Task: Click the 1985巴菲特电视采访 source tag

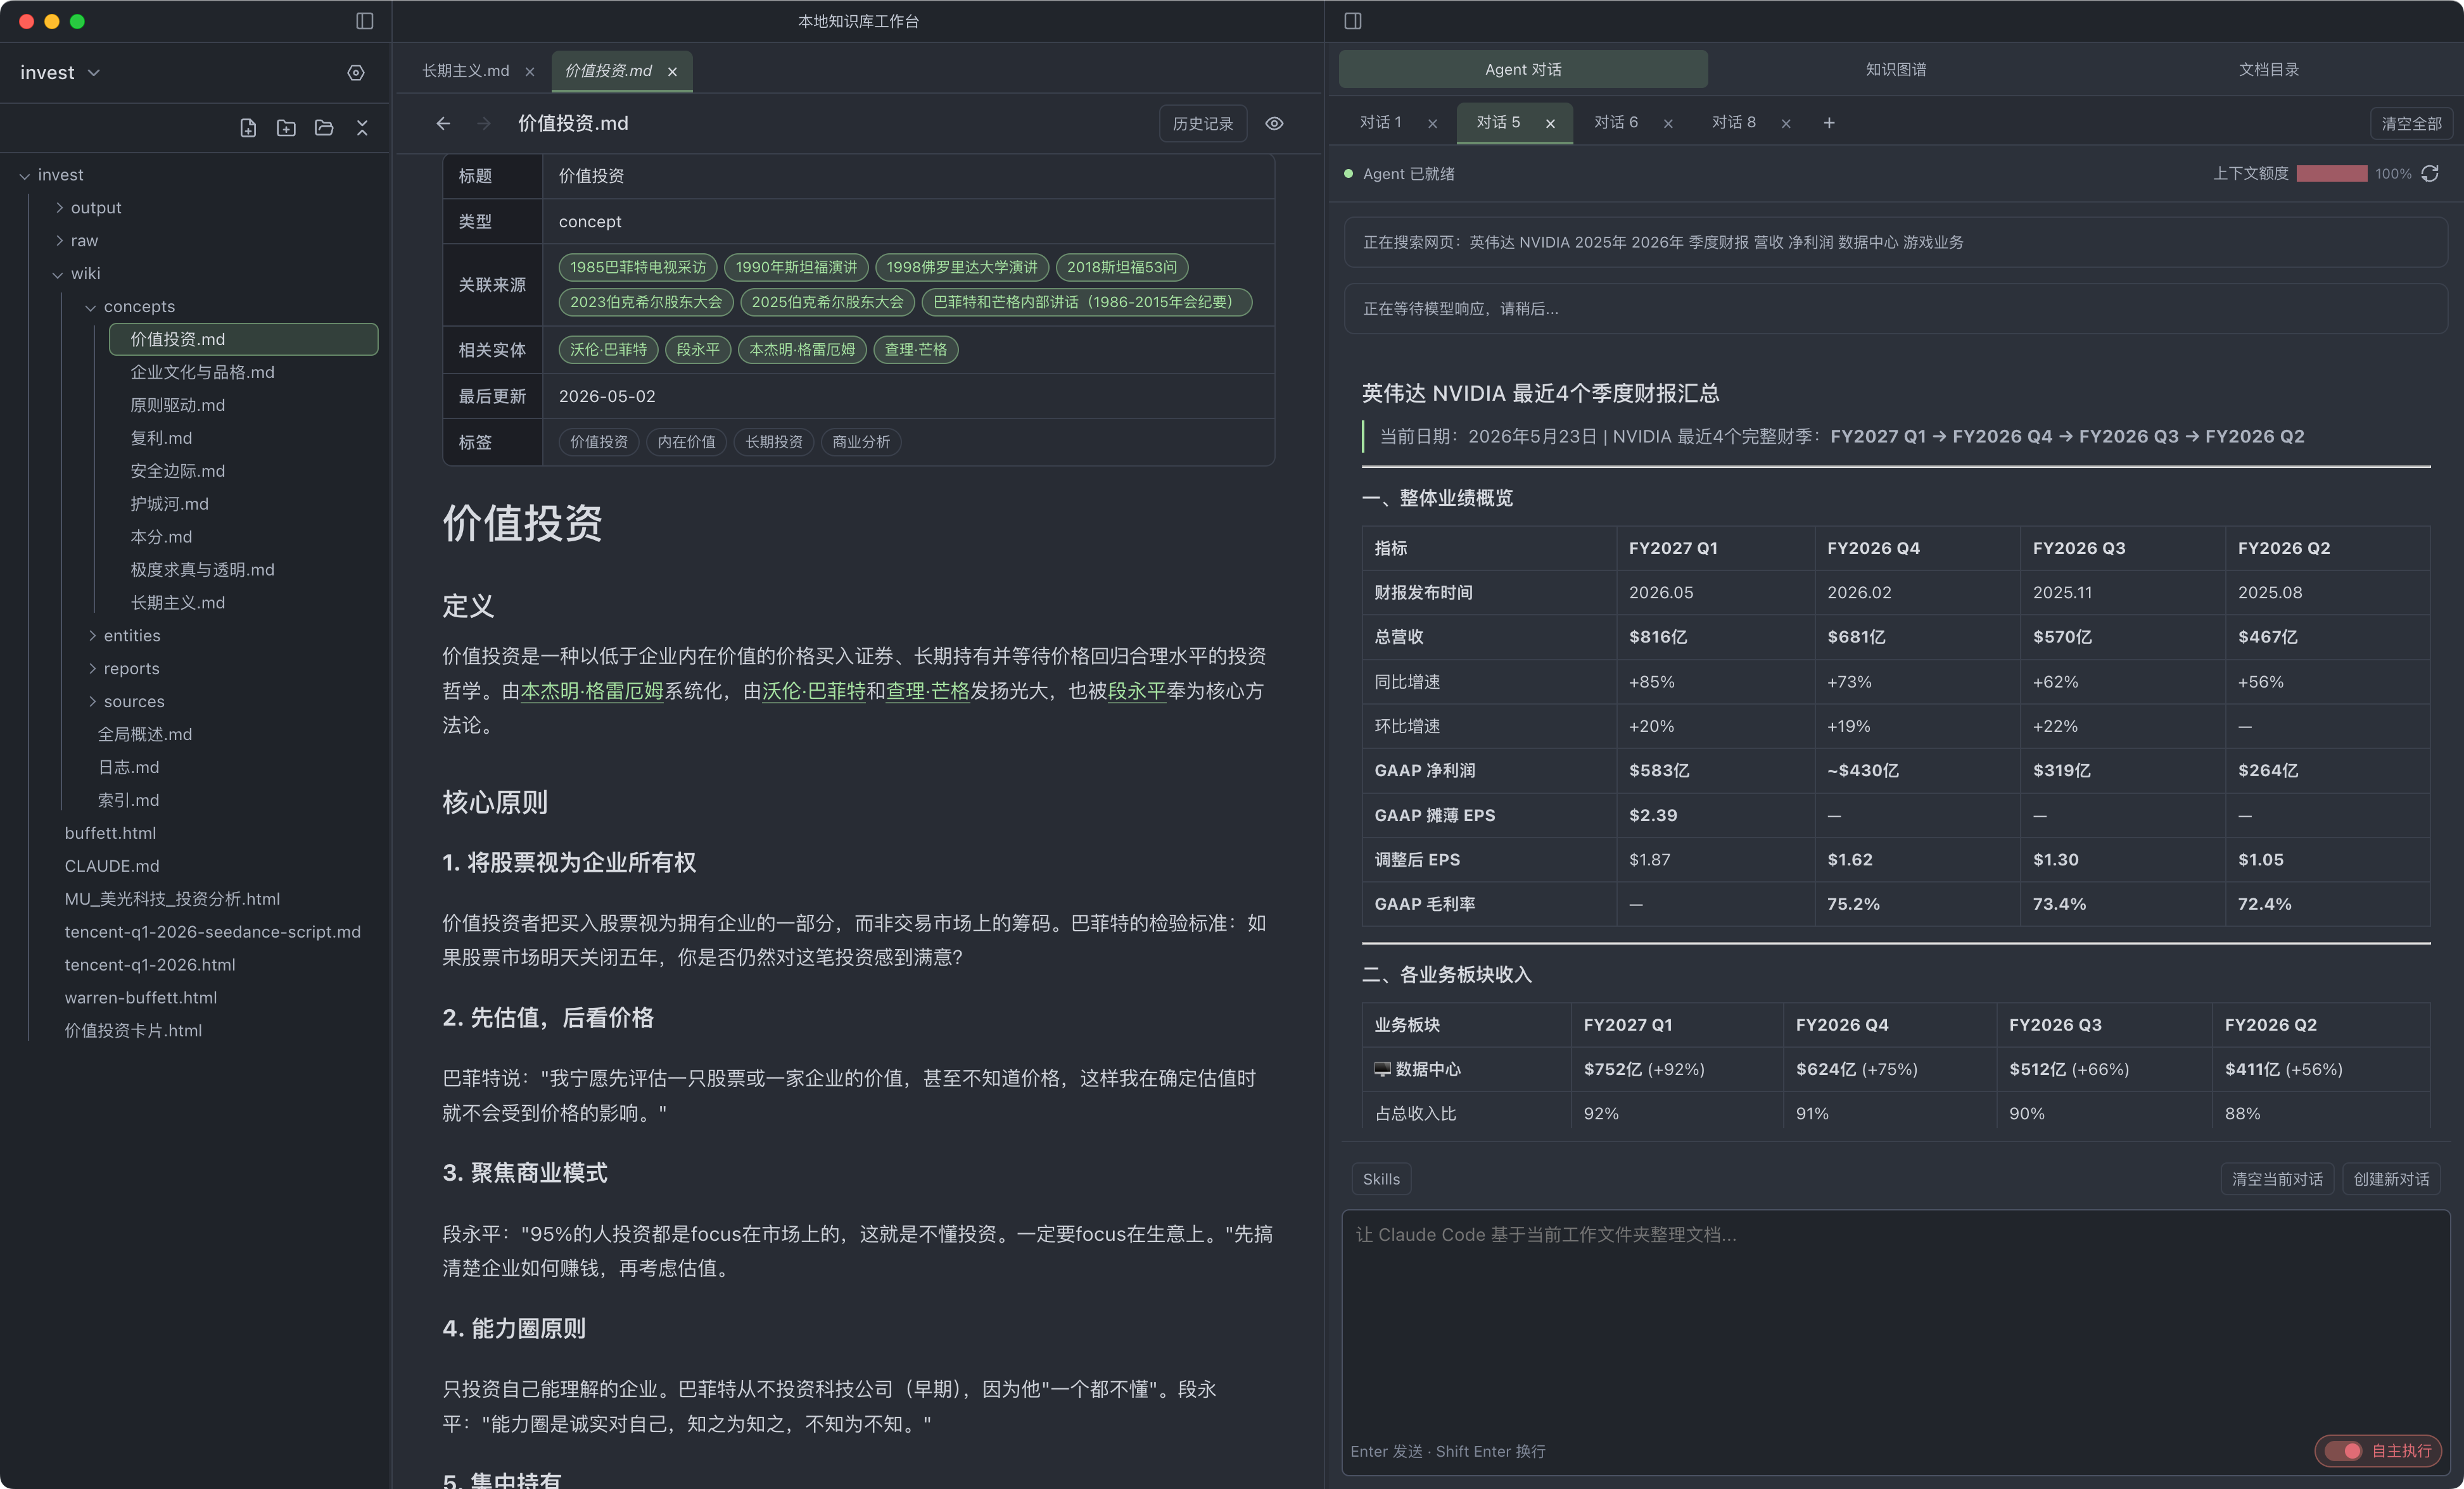Action: click(638, 267)
